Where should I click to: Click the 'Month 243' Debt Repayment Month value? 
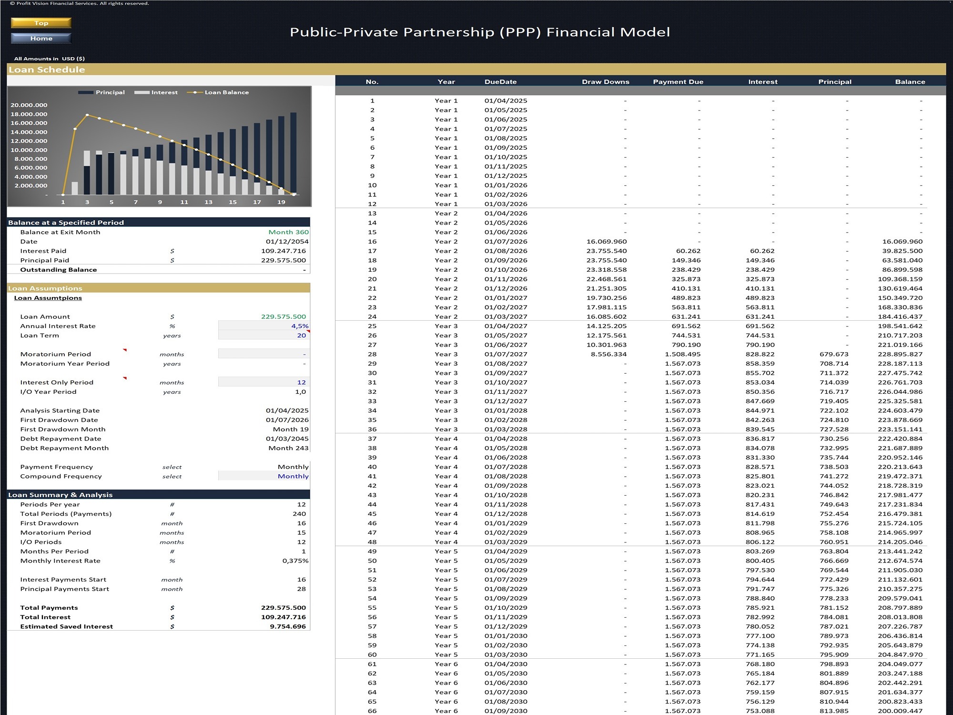[288, 448]
